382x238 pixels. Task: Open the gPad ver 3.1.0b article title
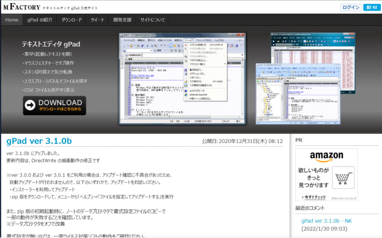(x=39, y=141)
